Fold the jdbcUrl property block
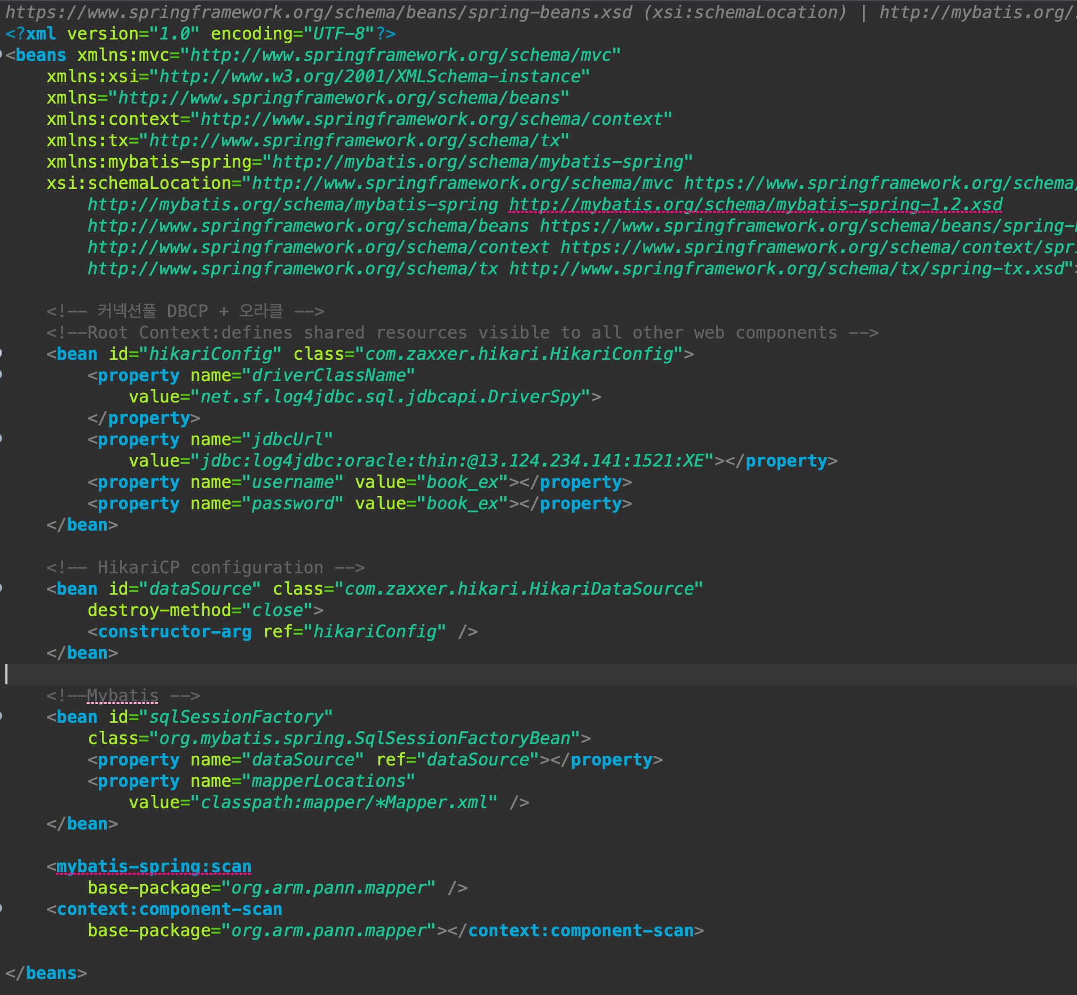1077x995 pixels. (1, 439)
